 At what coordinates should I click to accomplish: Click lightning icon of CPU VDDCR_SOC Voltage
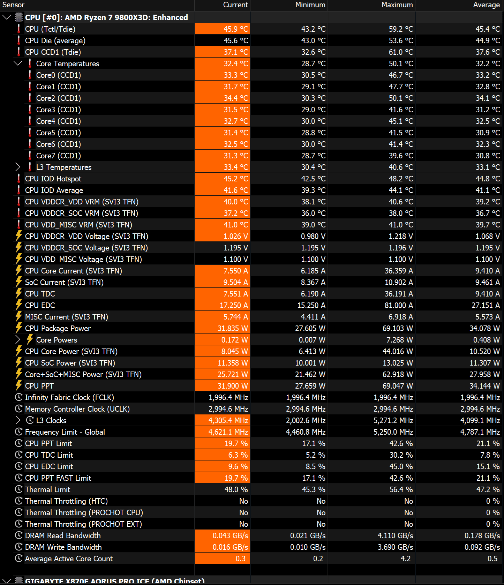pos(19,248)
